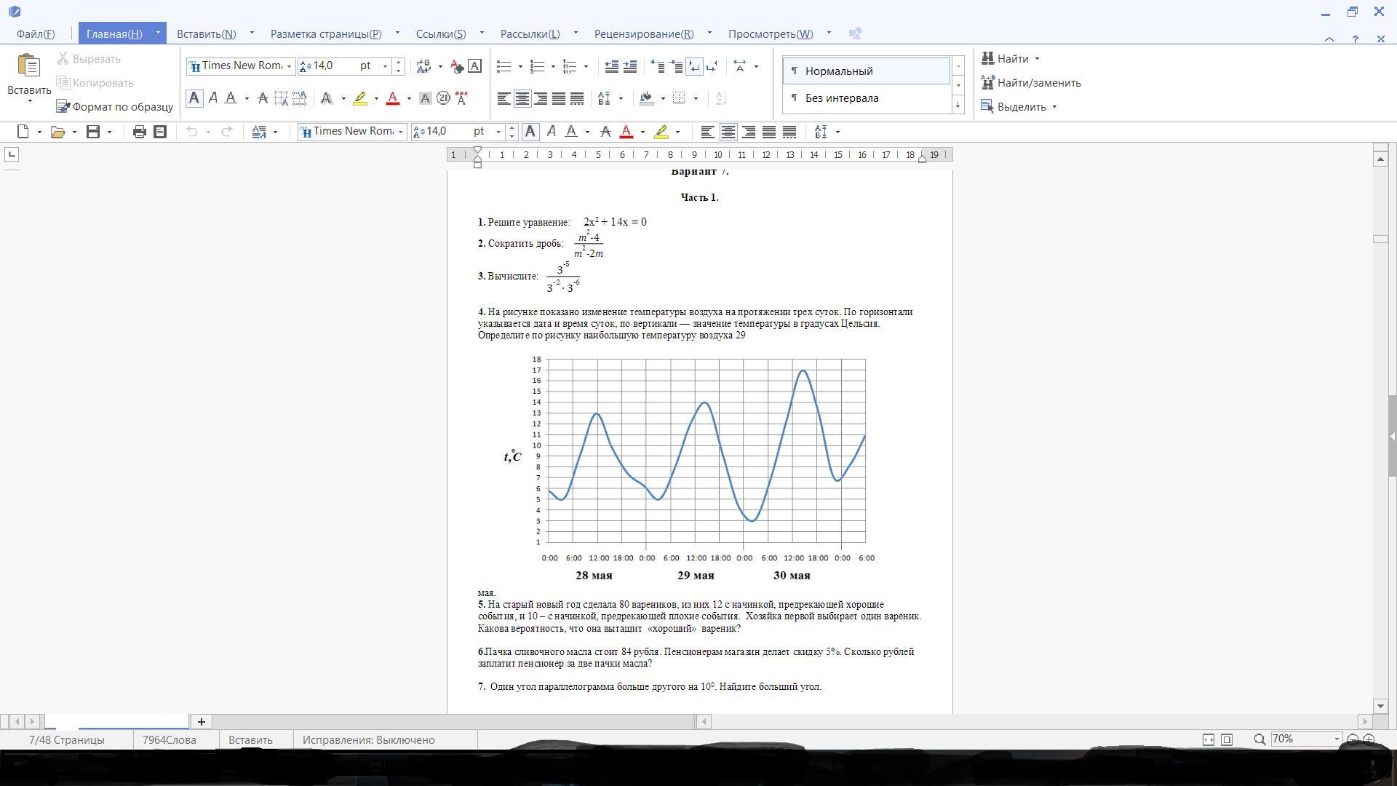Screen dimensions: 1397x786
Task: Toggle center alignment in the ribbon
Action: pos(522,98)
